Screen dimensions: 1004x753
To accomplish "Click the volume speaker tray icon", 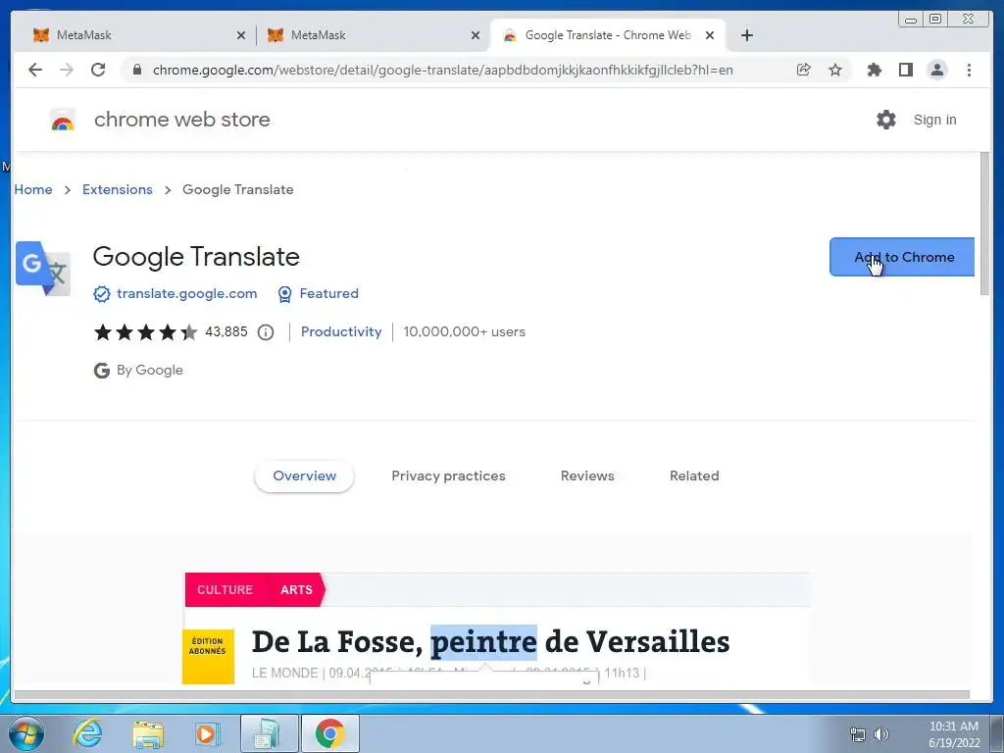I will (x=881, y=734).
